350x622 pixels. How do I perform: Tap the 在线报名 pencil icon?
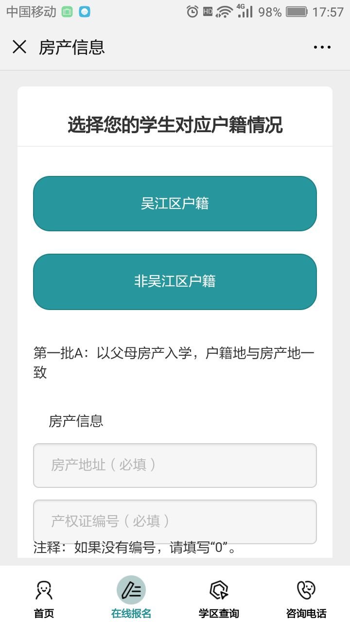[131, 590]
